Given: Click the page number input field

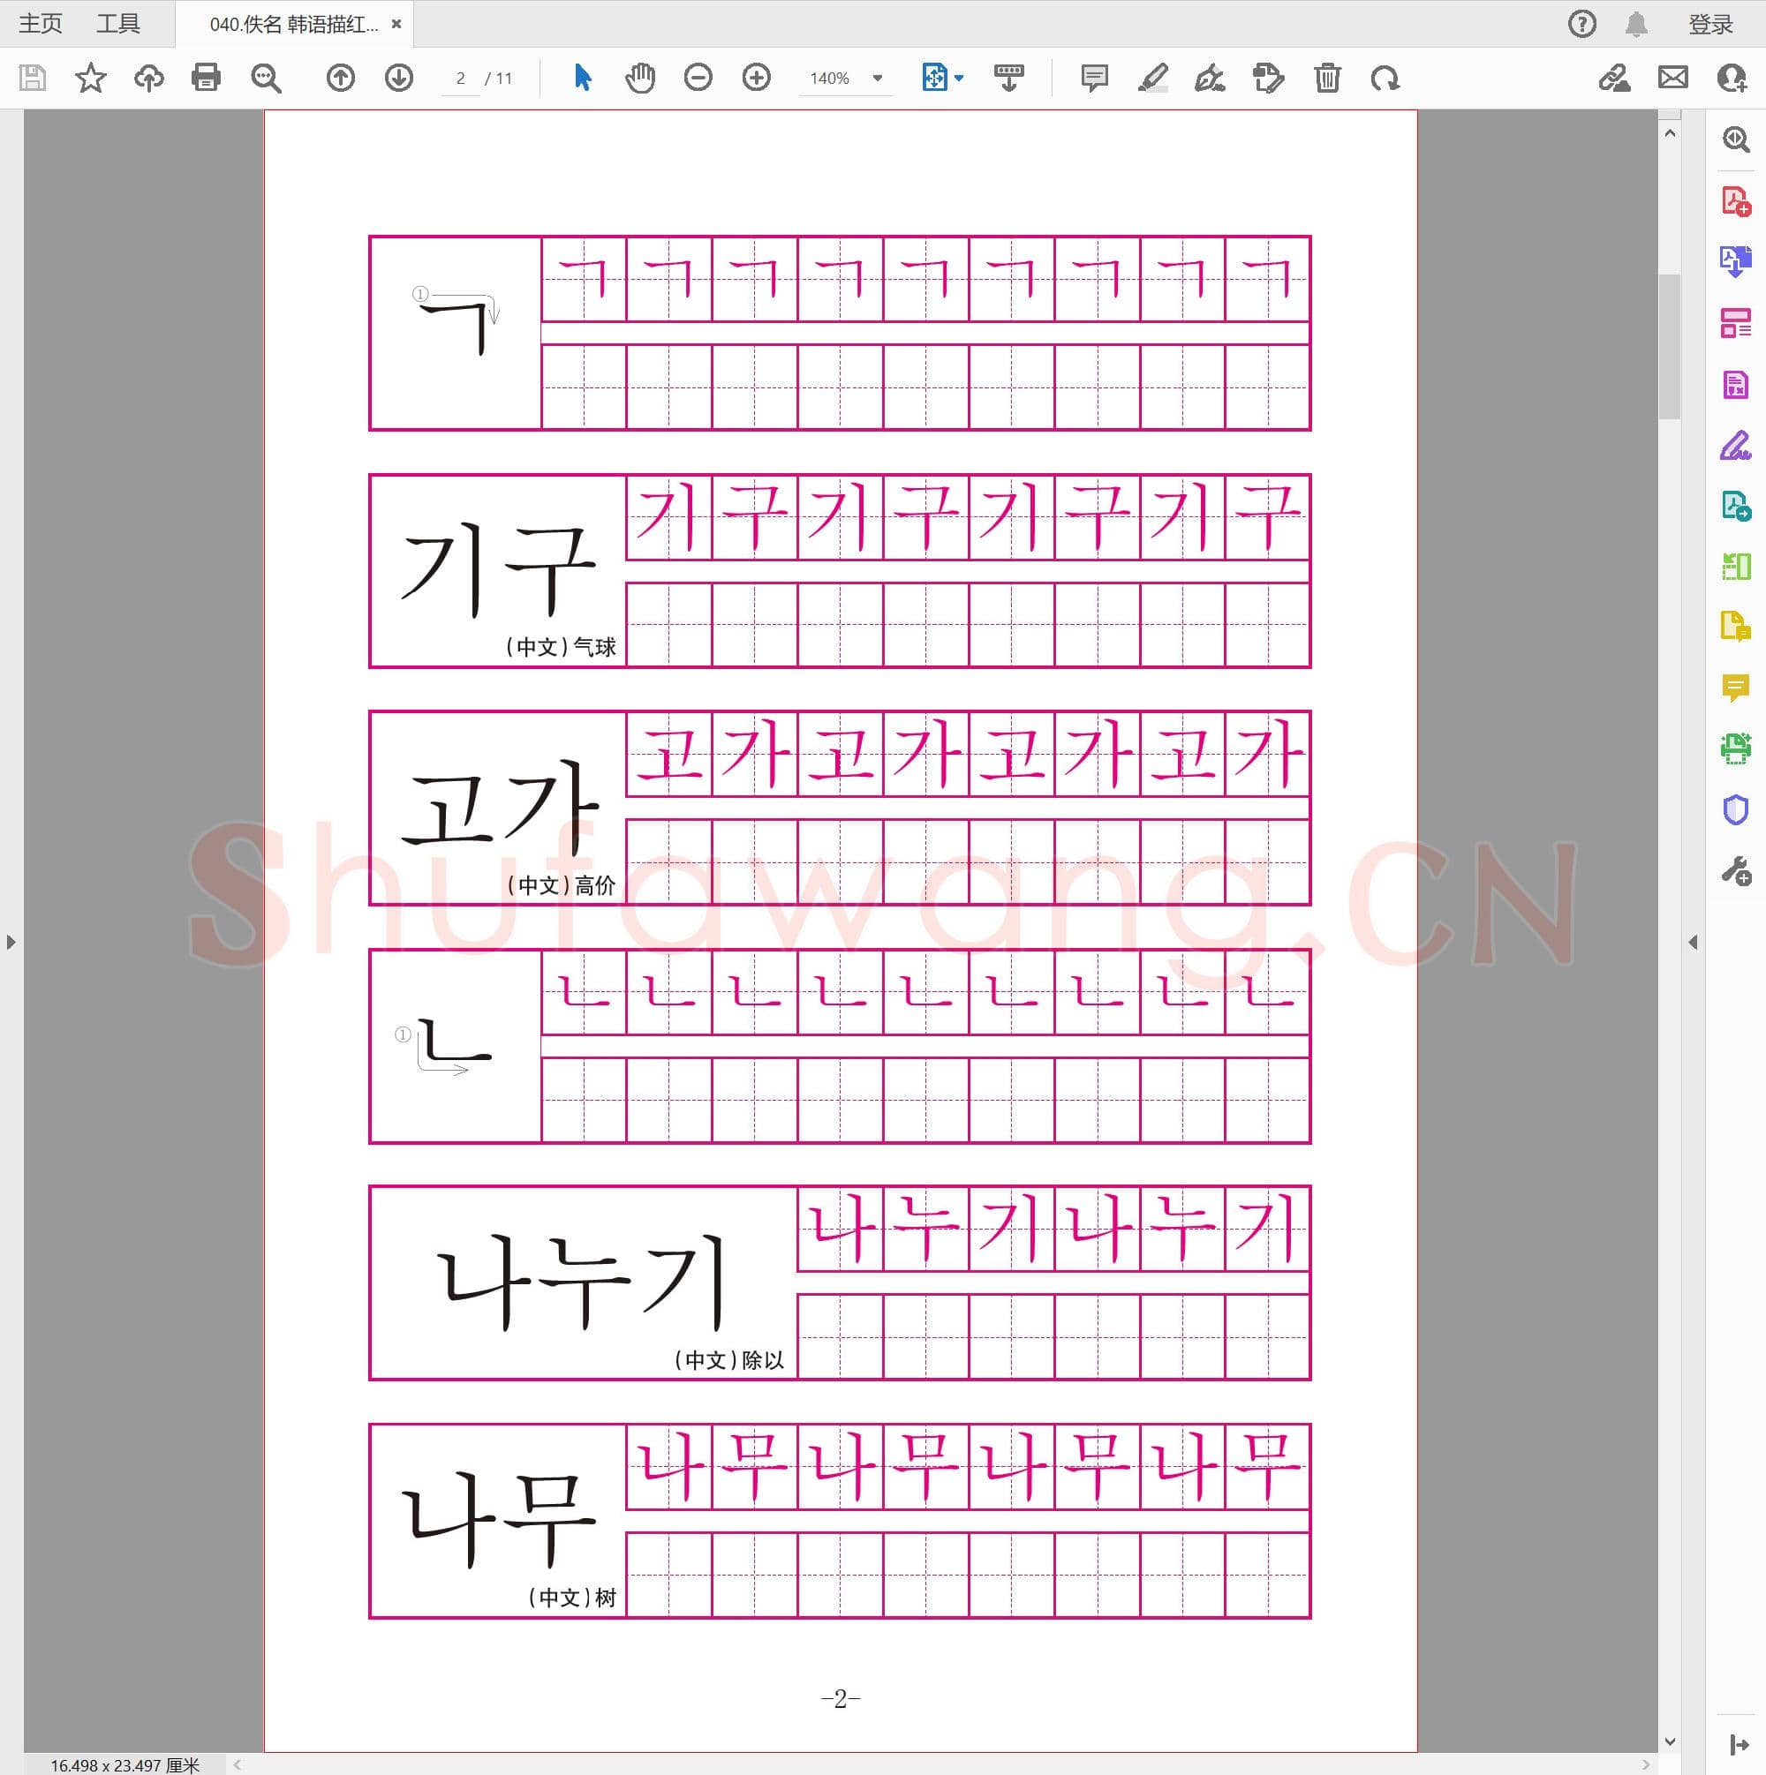Looking at the screenshot, I should point(463,78).
